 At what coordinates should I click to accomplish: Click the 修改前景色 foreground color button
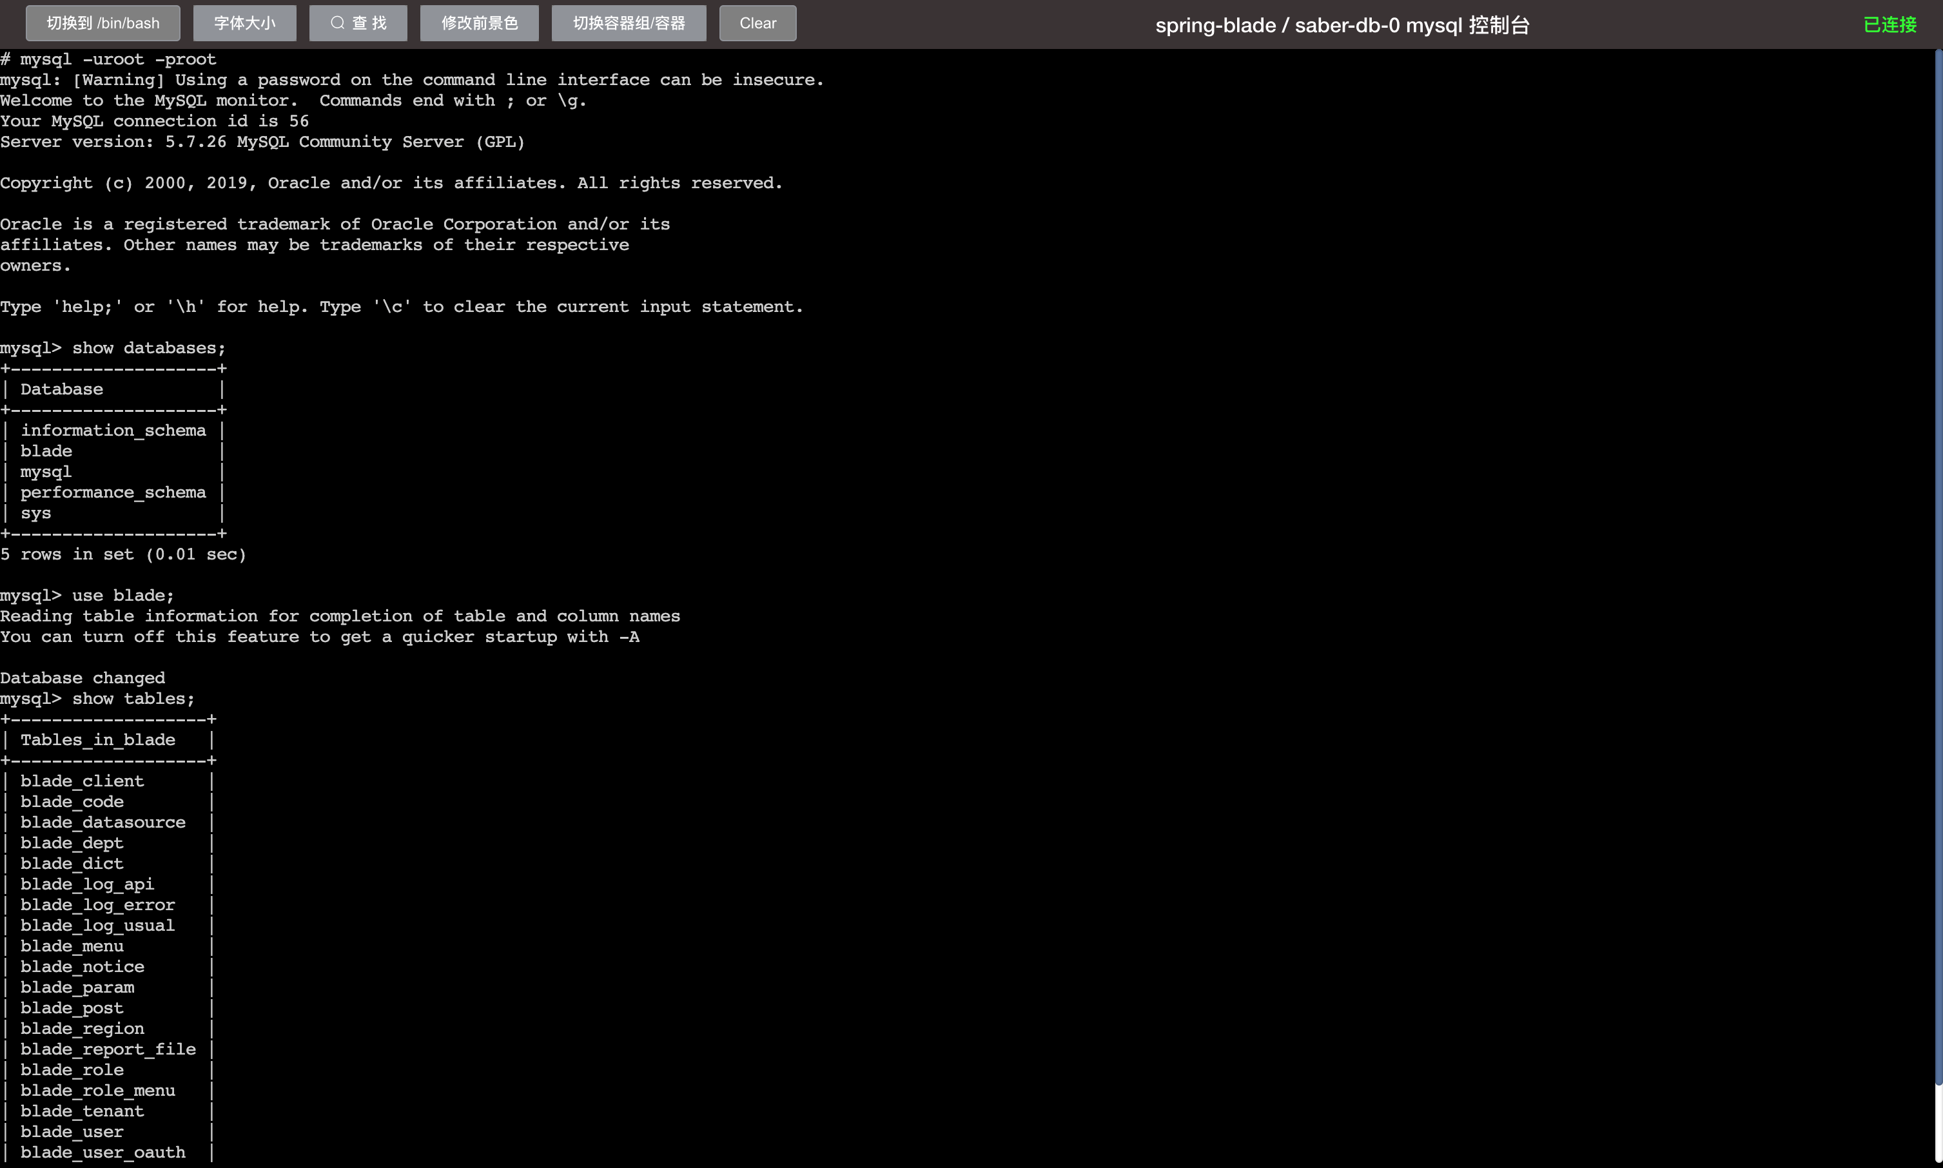479,24
